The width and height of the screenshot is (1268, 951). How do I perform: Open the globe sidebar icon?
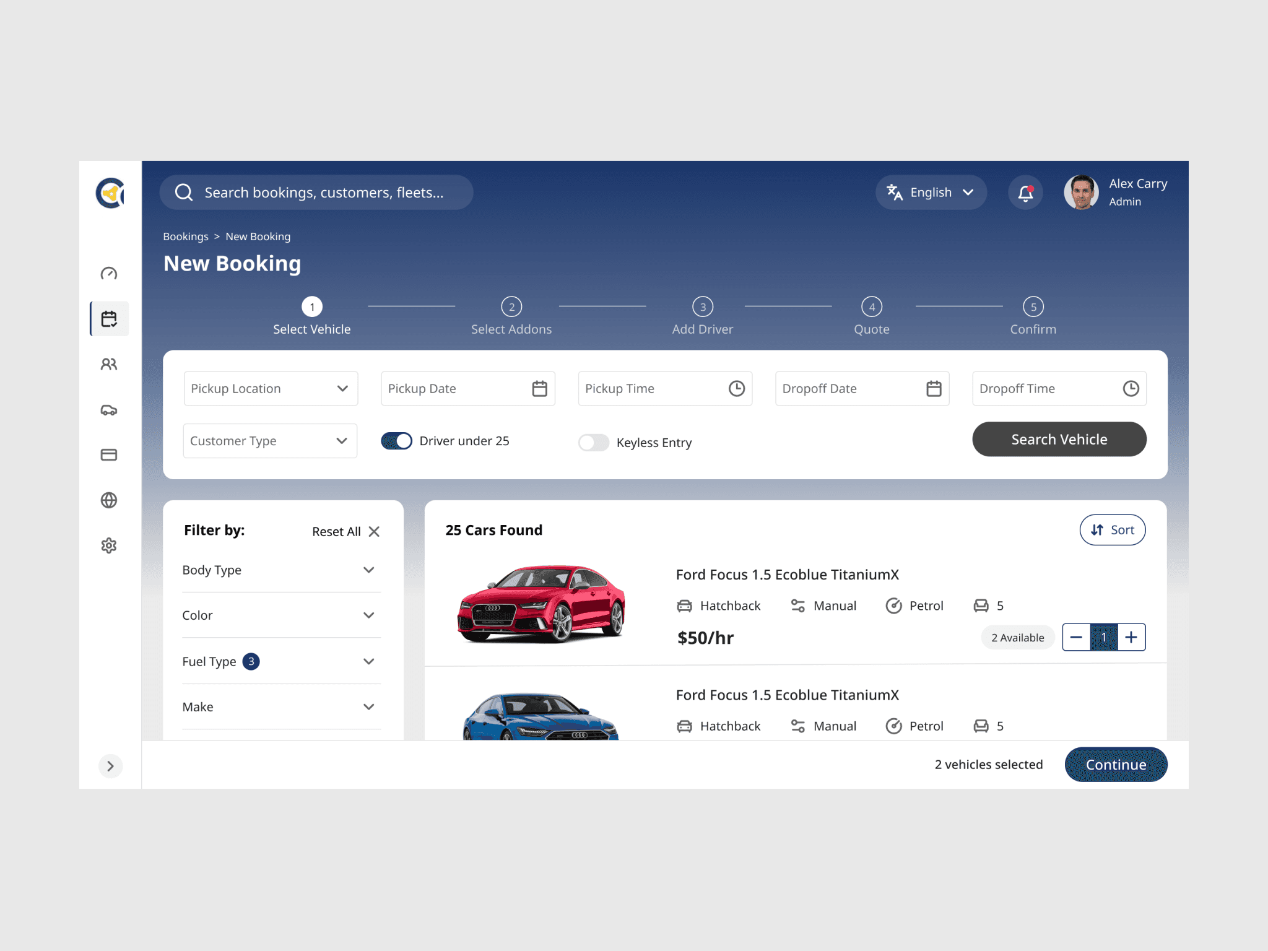tap(109, 500)
